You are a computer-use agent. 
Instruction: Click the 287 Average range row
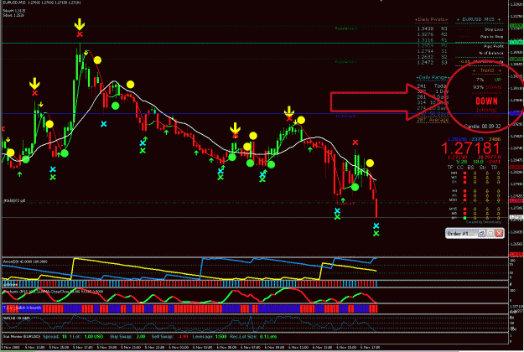pos(433,120)
